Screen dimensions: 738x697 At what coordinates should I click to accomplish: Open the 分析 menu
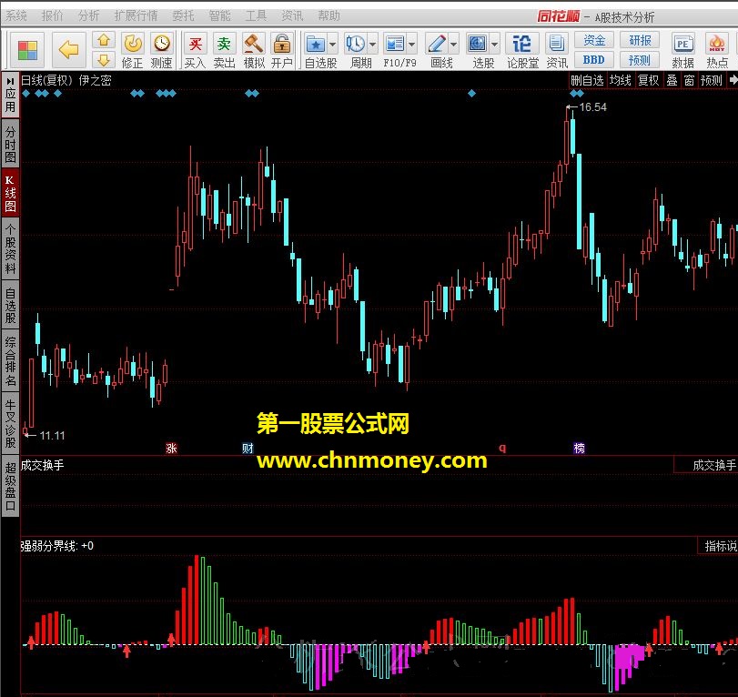pyautogui.click(x=88, y=16)
